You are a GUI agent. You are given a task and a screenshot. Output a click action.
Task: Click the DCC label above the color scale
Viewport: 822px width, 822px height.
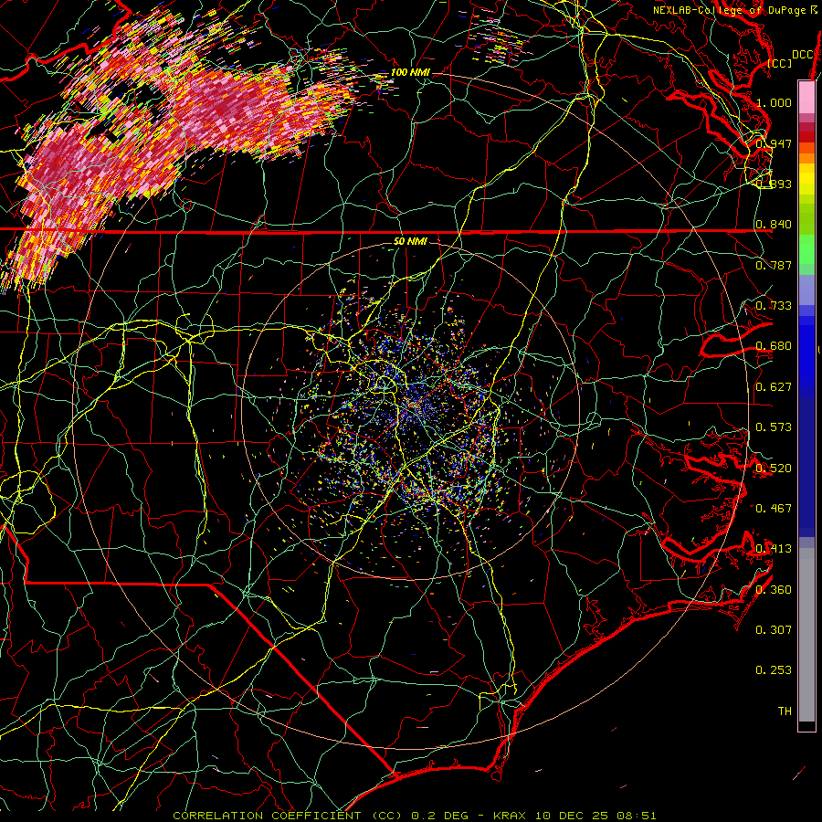[802, 55]
